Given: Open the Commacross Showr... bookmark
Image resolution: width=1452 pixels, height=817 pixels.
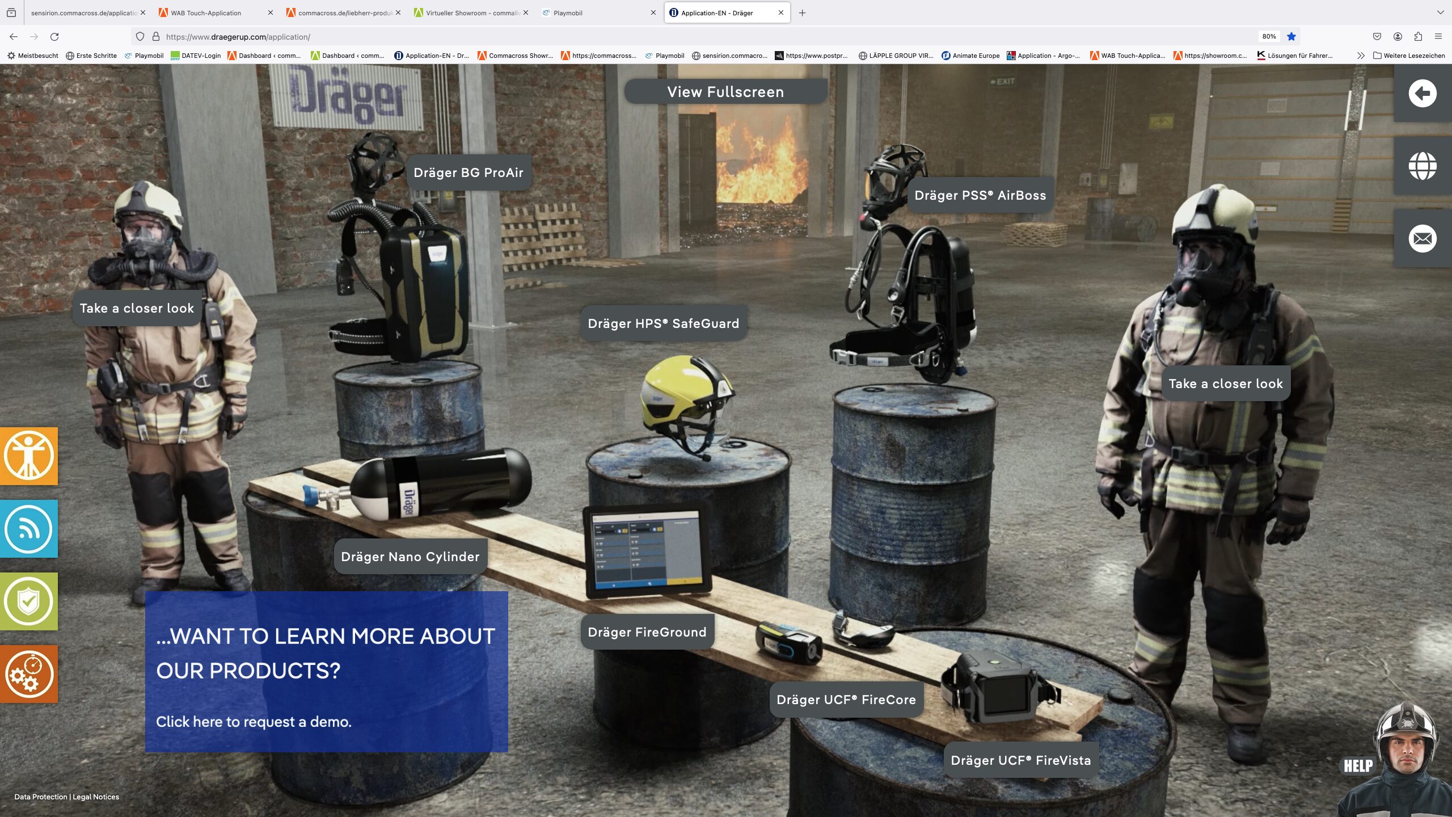Looking at the screenshot, I should (516, 56).
